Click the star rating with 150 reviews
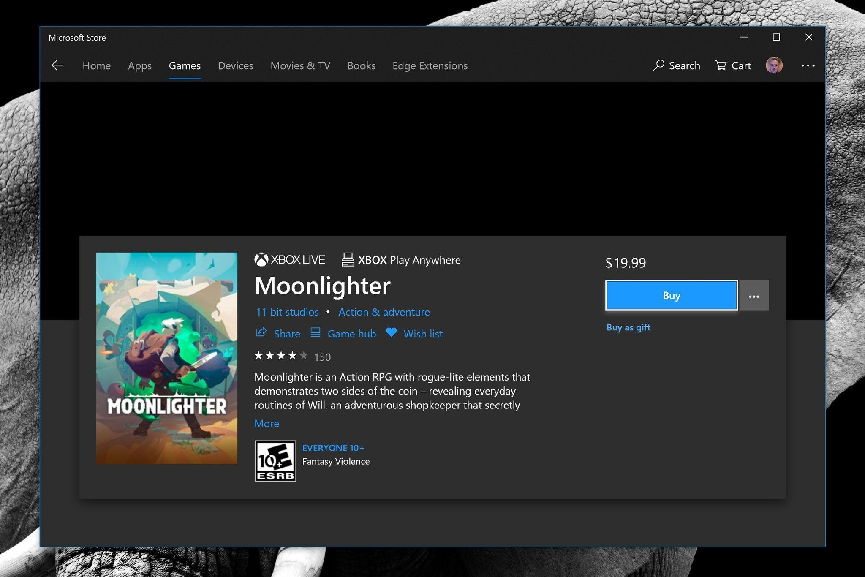This screenshot has width=865, height=577. [x=292, y=357]
